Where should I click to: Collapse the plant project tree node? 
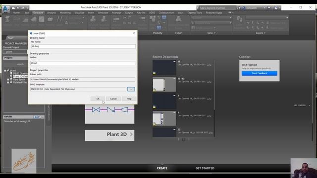pyautogui.click(x=5, y=70)
